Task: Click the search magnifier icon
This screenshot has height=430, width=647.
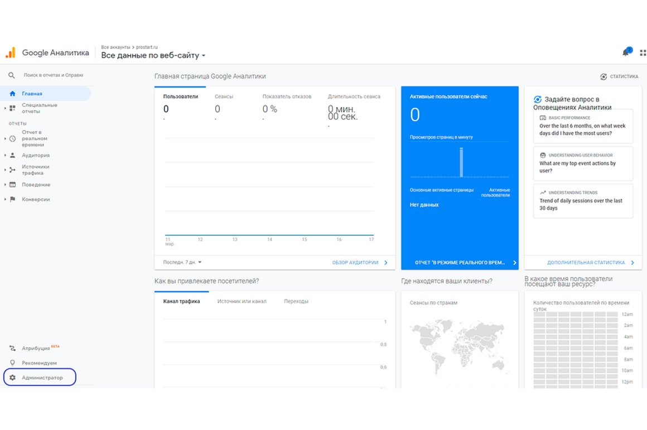Action: click(12, 75)
